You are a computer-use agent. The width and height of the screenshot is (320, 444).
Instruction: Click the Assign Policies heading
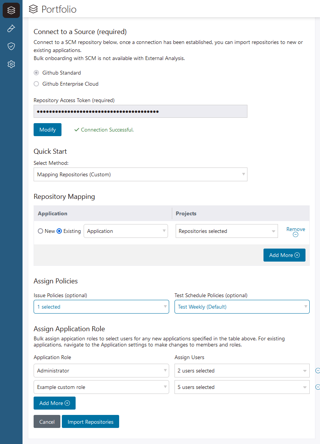56,281
